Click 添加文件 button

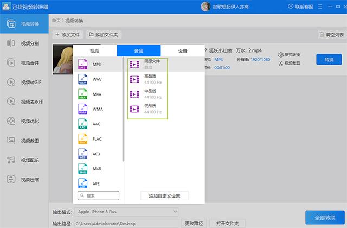[x=67, y=35]
